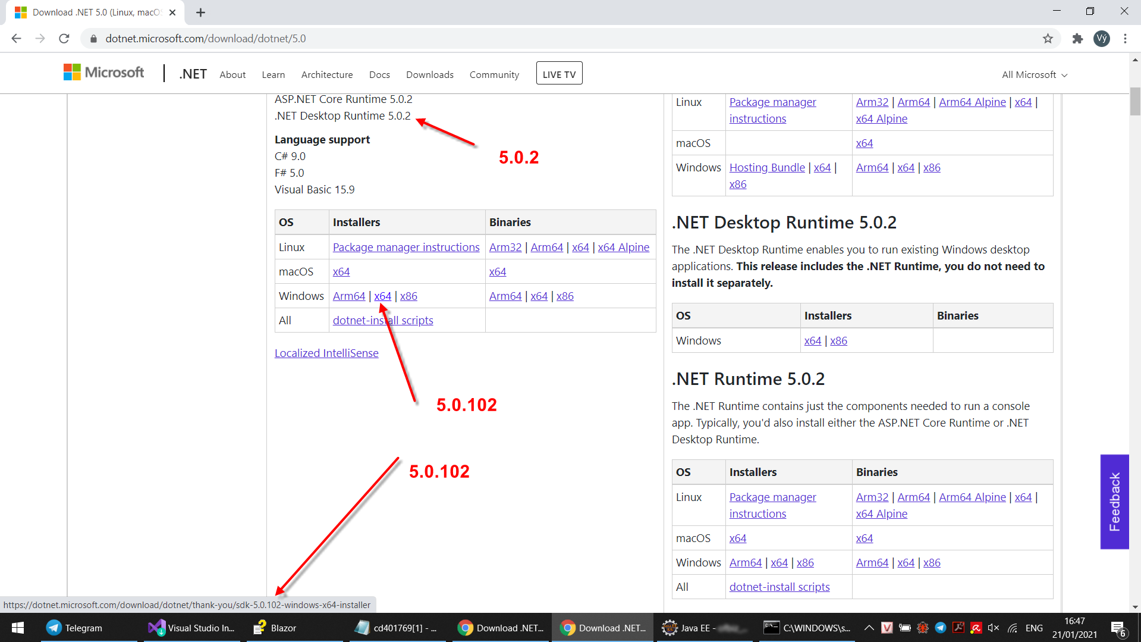Open Avira antivirus from the system tray
Screen dimensions: 1141x642
(x=976, y=628)
